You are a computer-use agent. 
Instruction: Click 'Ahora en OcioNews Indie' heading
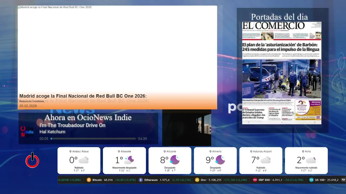click(88, 117)
